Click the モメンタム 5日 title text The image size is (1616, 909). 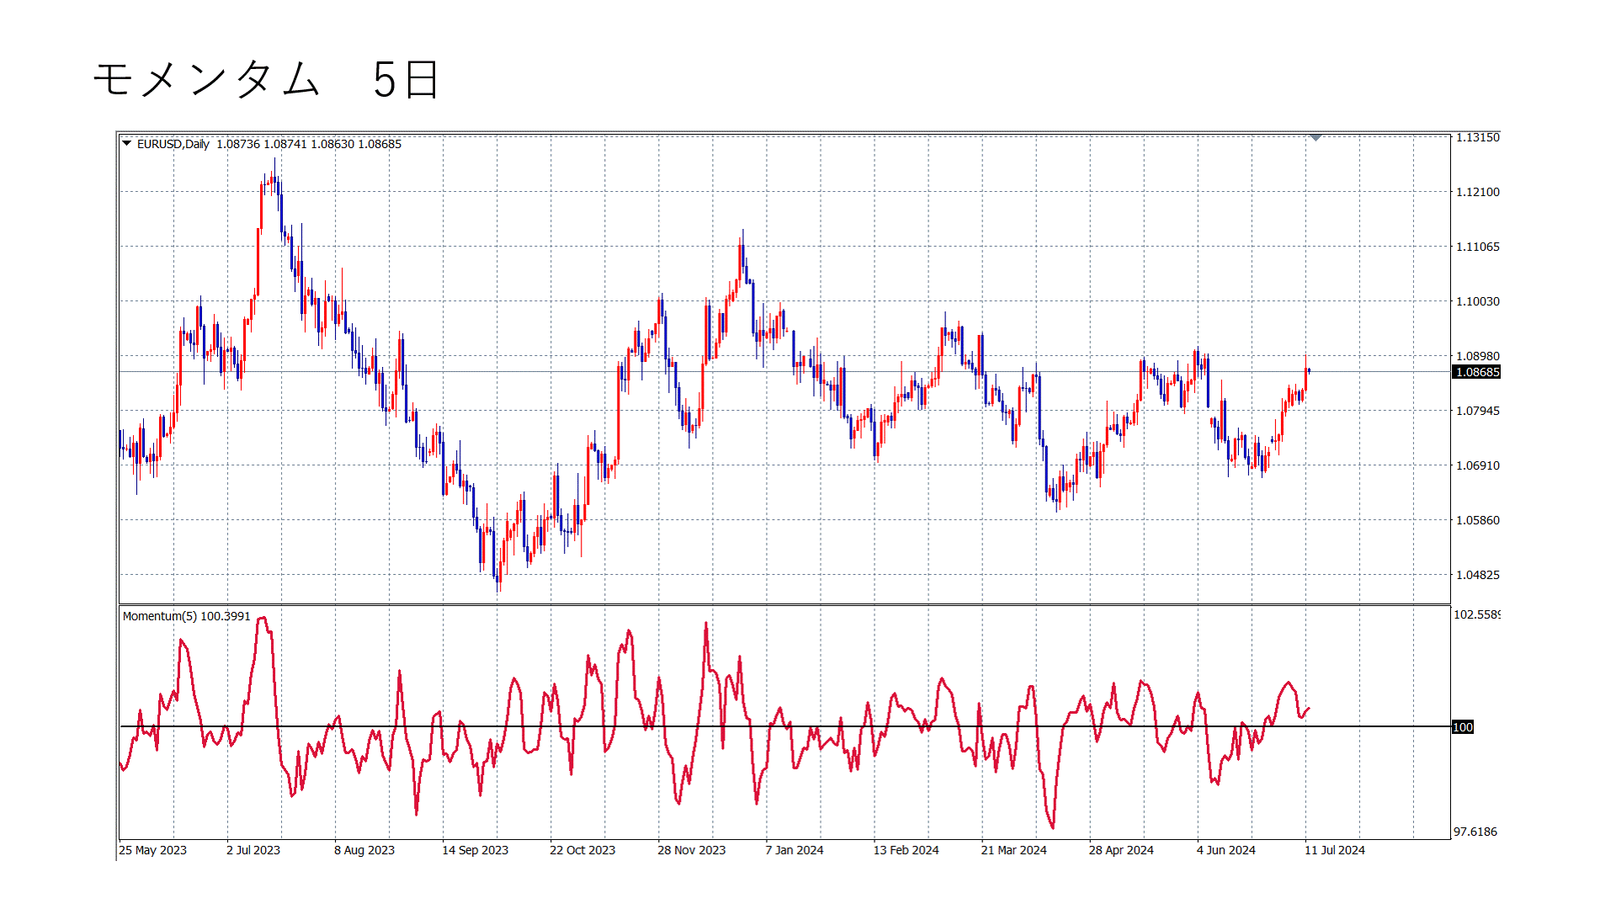(x=265, y=81)
